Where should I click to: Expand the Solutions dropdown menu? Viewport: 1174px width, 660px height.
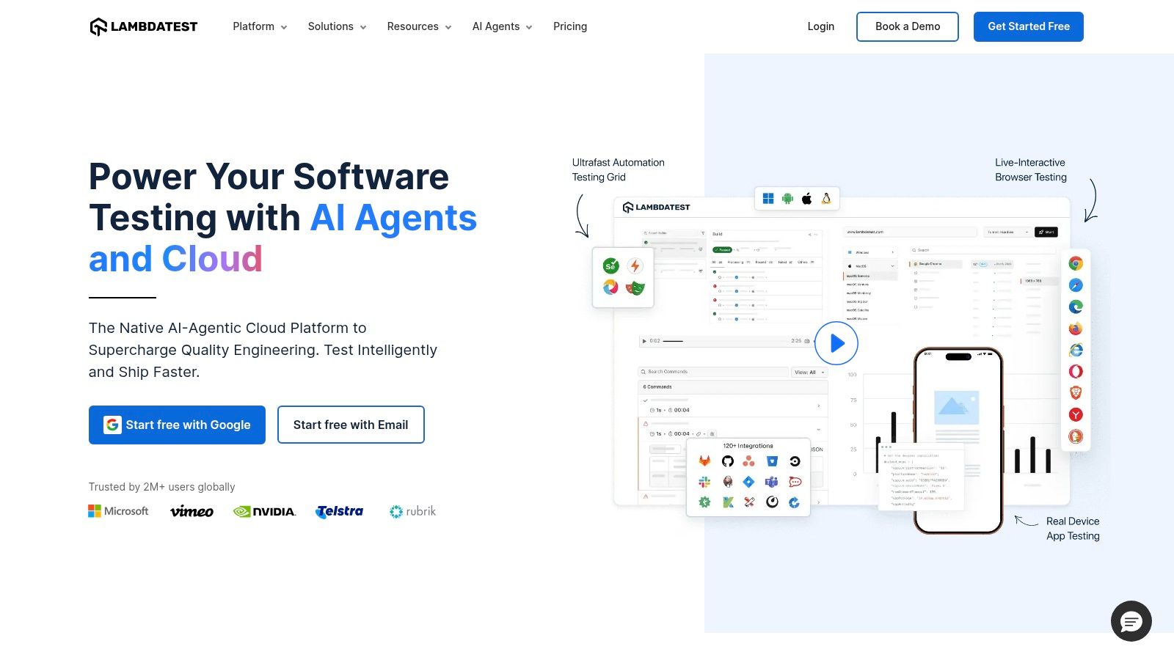[x=337, y=26]
